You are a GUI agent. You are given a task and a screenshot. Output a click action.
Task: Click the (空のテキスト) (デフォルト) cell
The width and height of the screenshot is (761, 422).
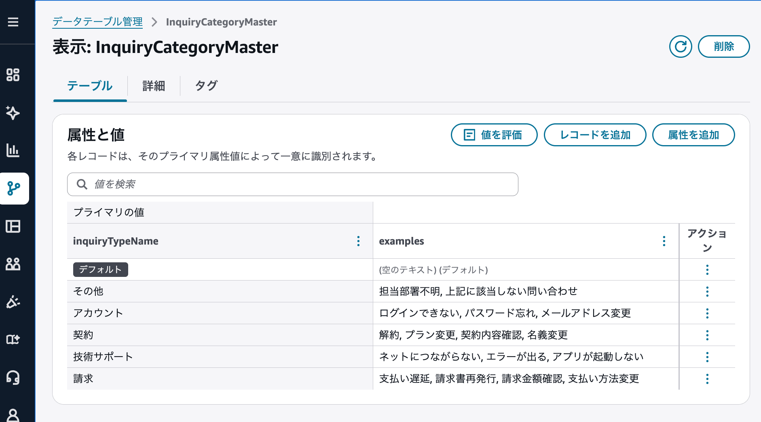[x=526, y=270]
